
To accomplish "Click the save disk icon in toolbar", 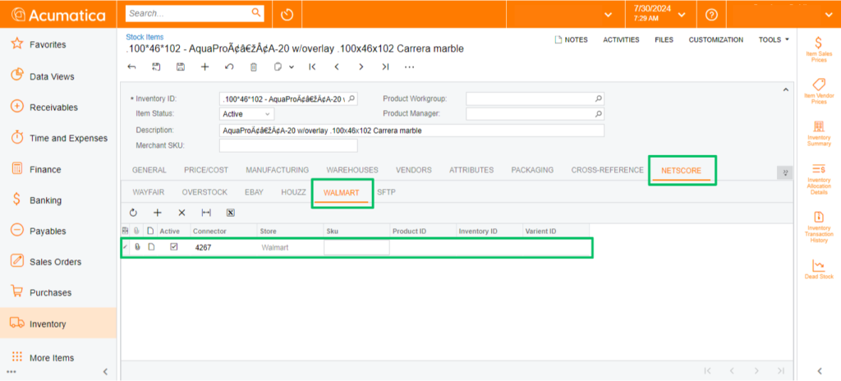I will coord(180,67).
